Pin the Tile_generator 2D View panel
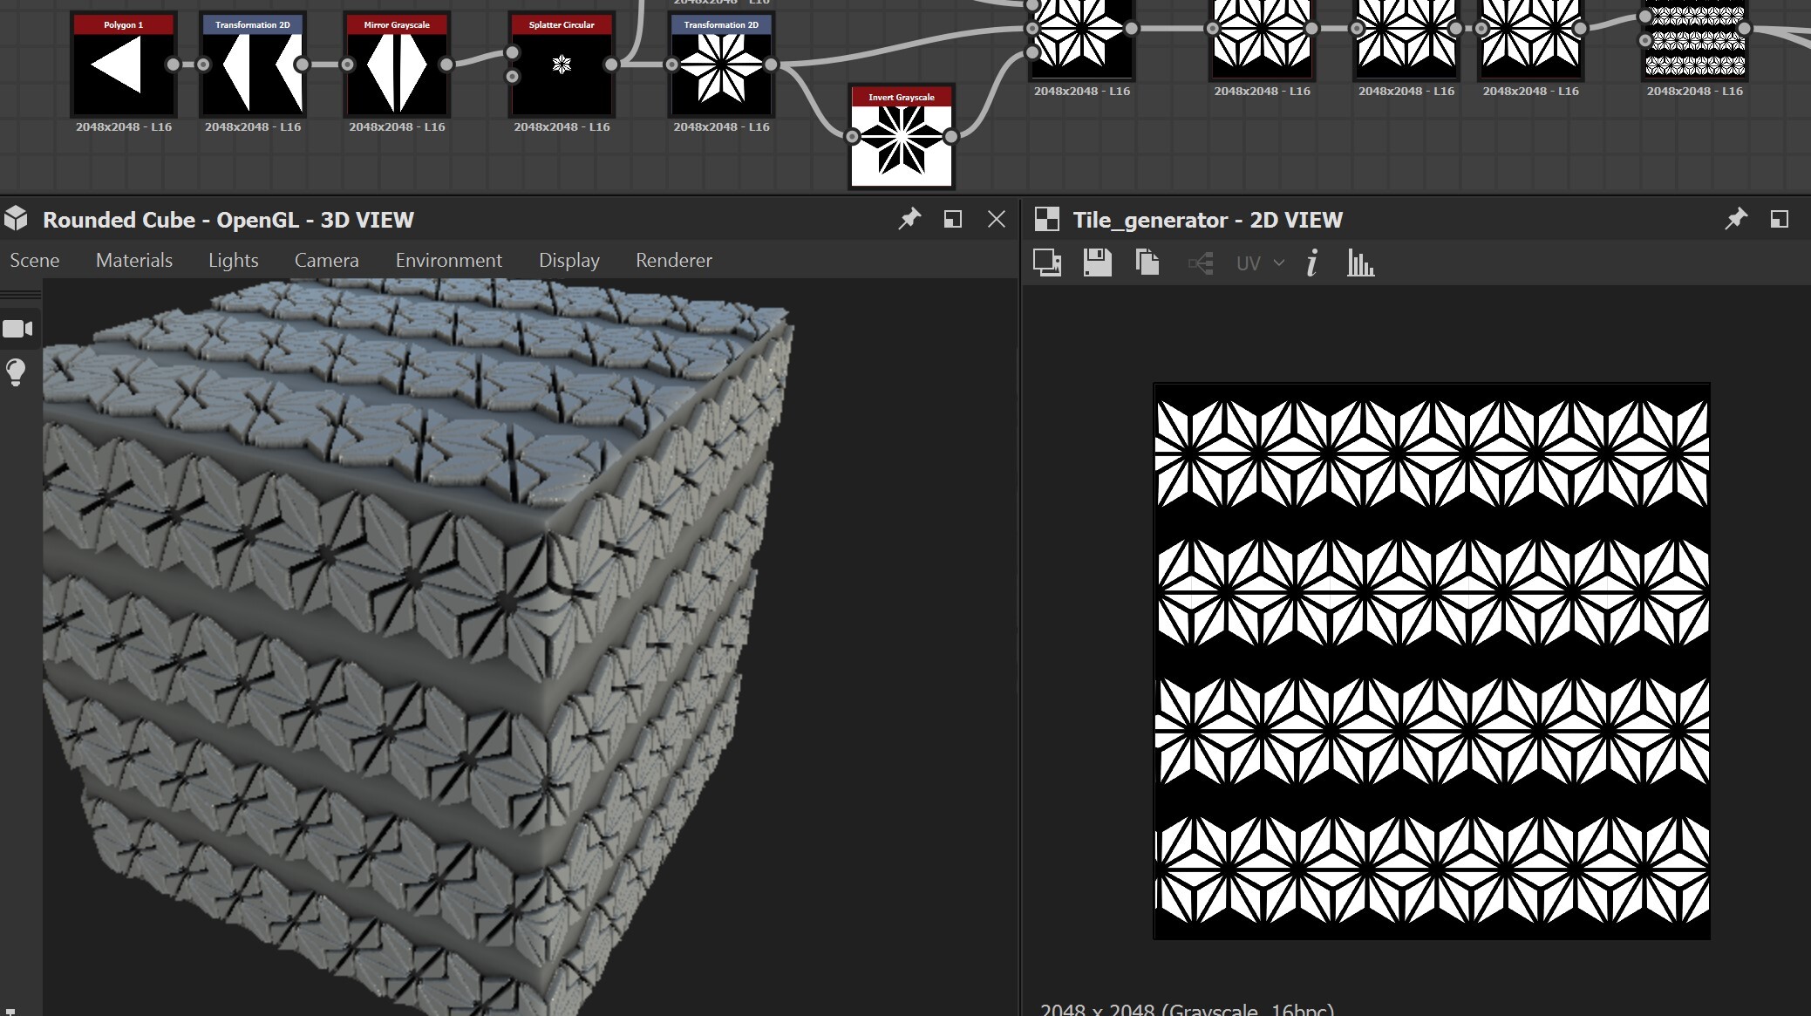The image size is (1811, 1016). coord(1736,219)
